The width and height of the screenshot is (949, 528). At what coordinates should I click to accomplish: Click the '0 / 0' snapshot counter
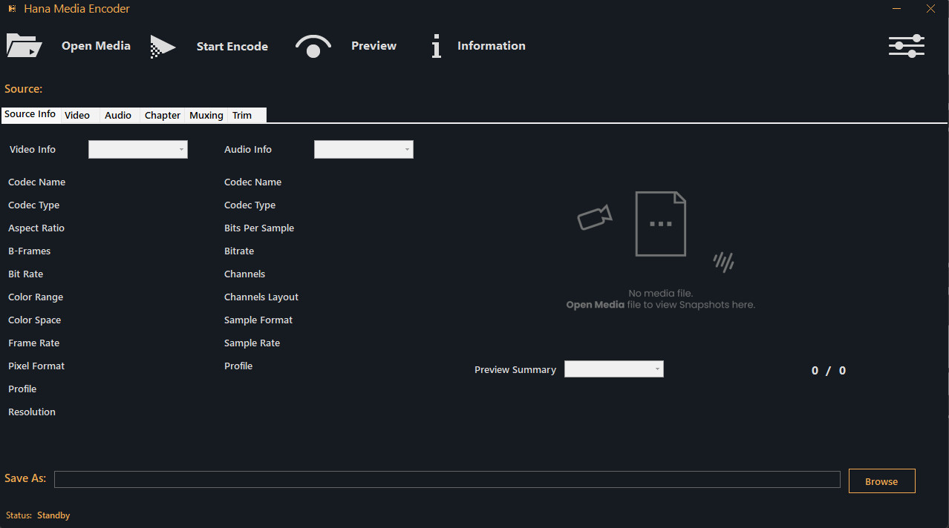pos(829,370)
